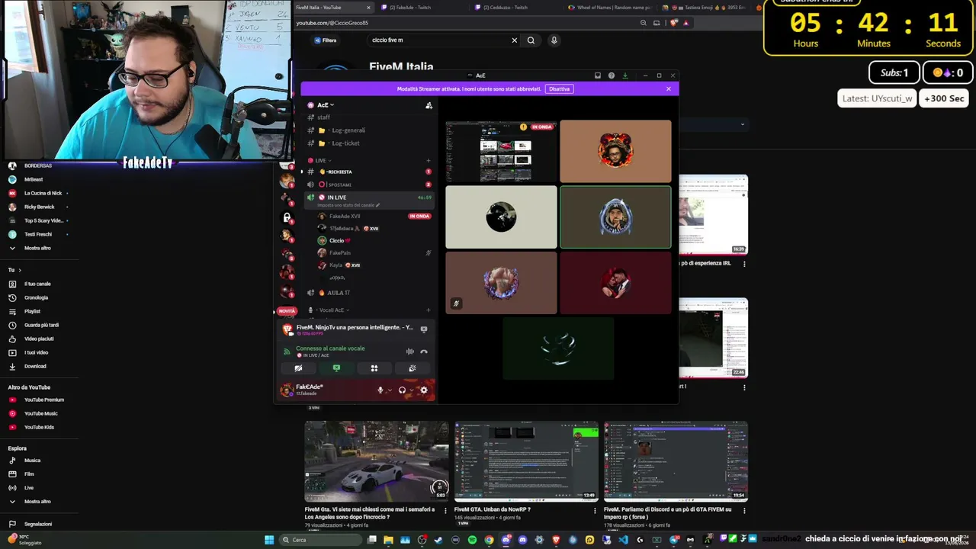Open Ricky Berwick subscription
The image size is (976, 549).
point(38,207)
